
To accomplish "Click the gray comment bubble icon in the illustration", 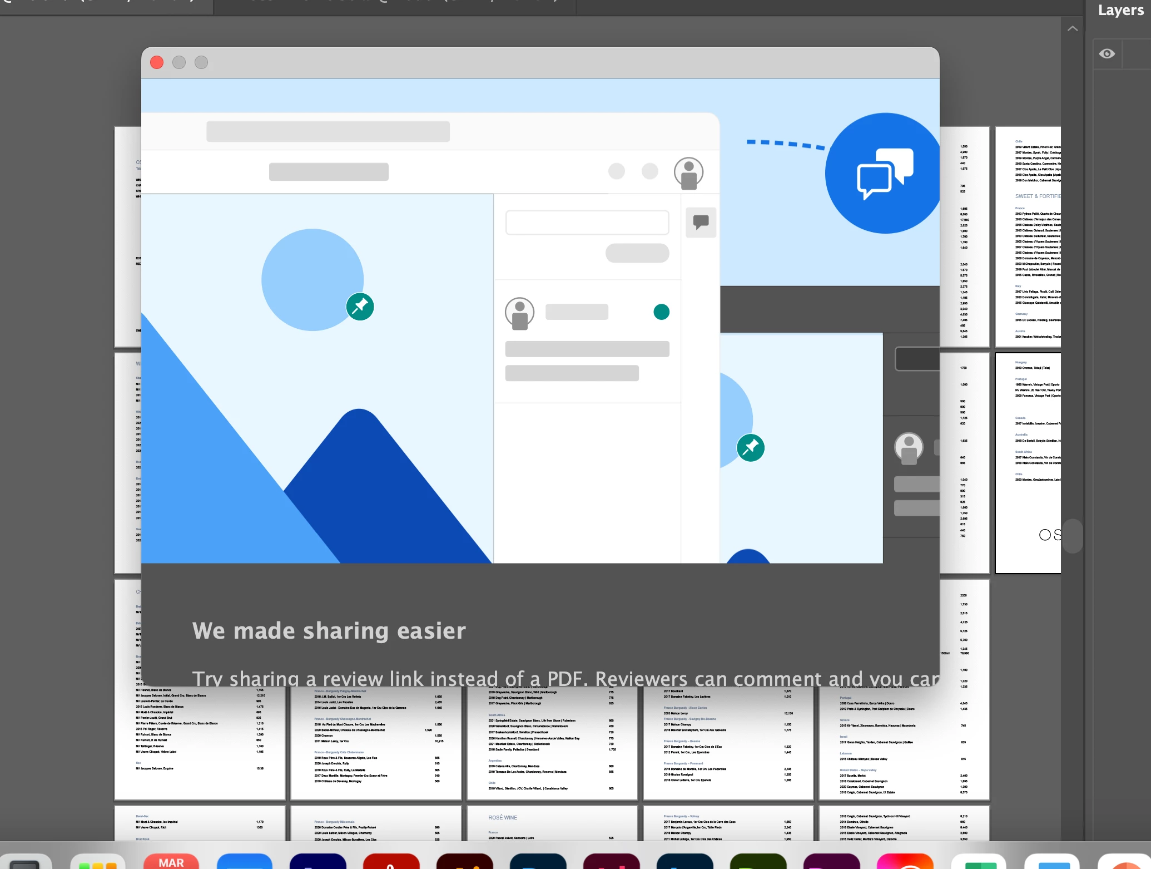I will (x=701, y=223).
